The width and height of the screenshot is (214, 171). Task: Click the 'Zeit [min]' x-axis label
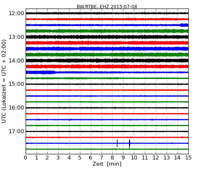[107, 164]
